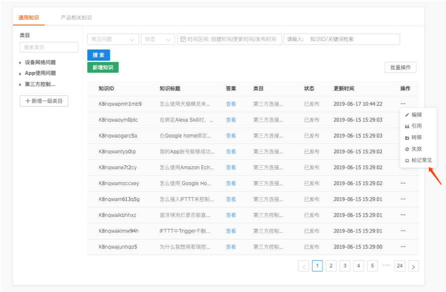Open the 状态 filter dropdown
The width and height of the screenshot is (446, 292).
click(x=158, y=39)
